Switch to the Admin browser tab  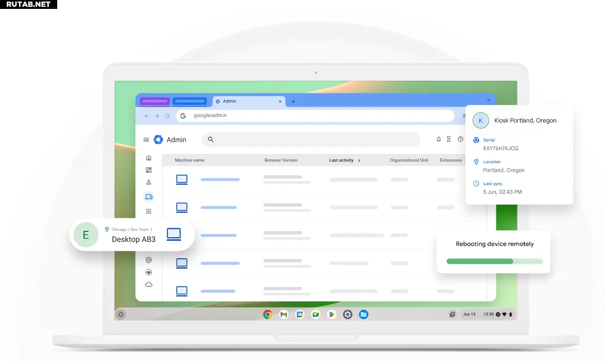pyautogui.click(x=247, y=101)
